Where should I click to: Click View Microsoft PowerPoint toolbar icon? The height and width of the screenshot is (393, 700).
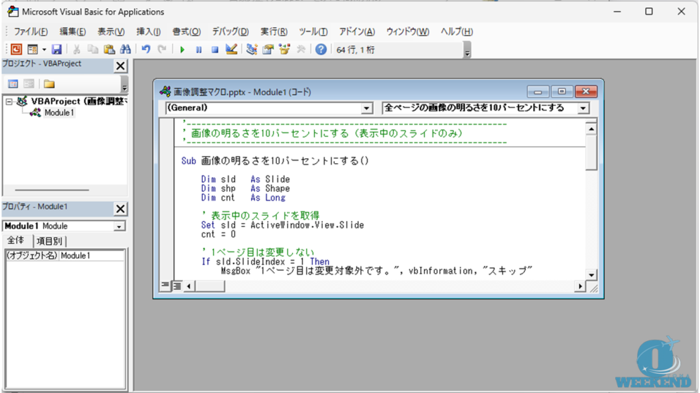tap(16, 49)
